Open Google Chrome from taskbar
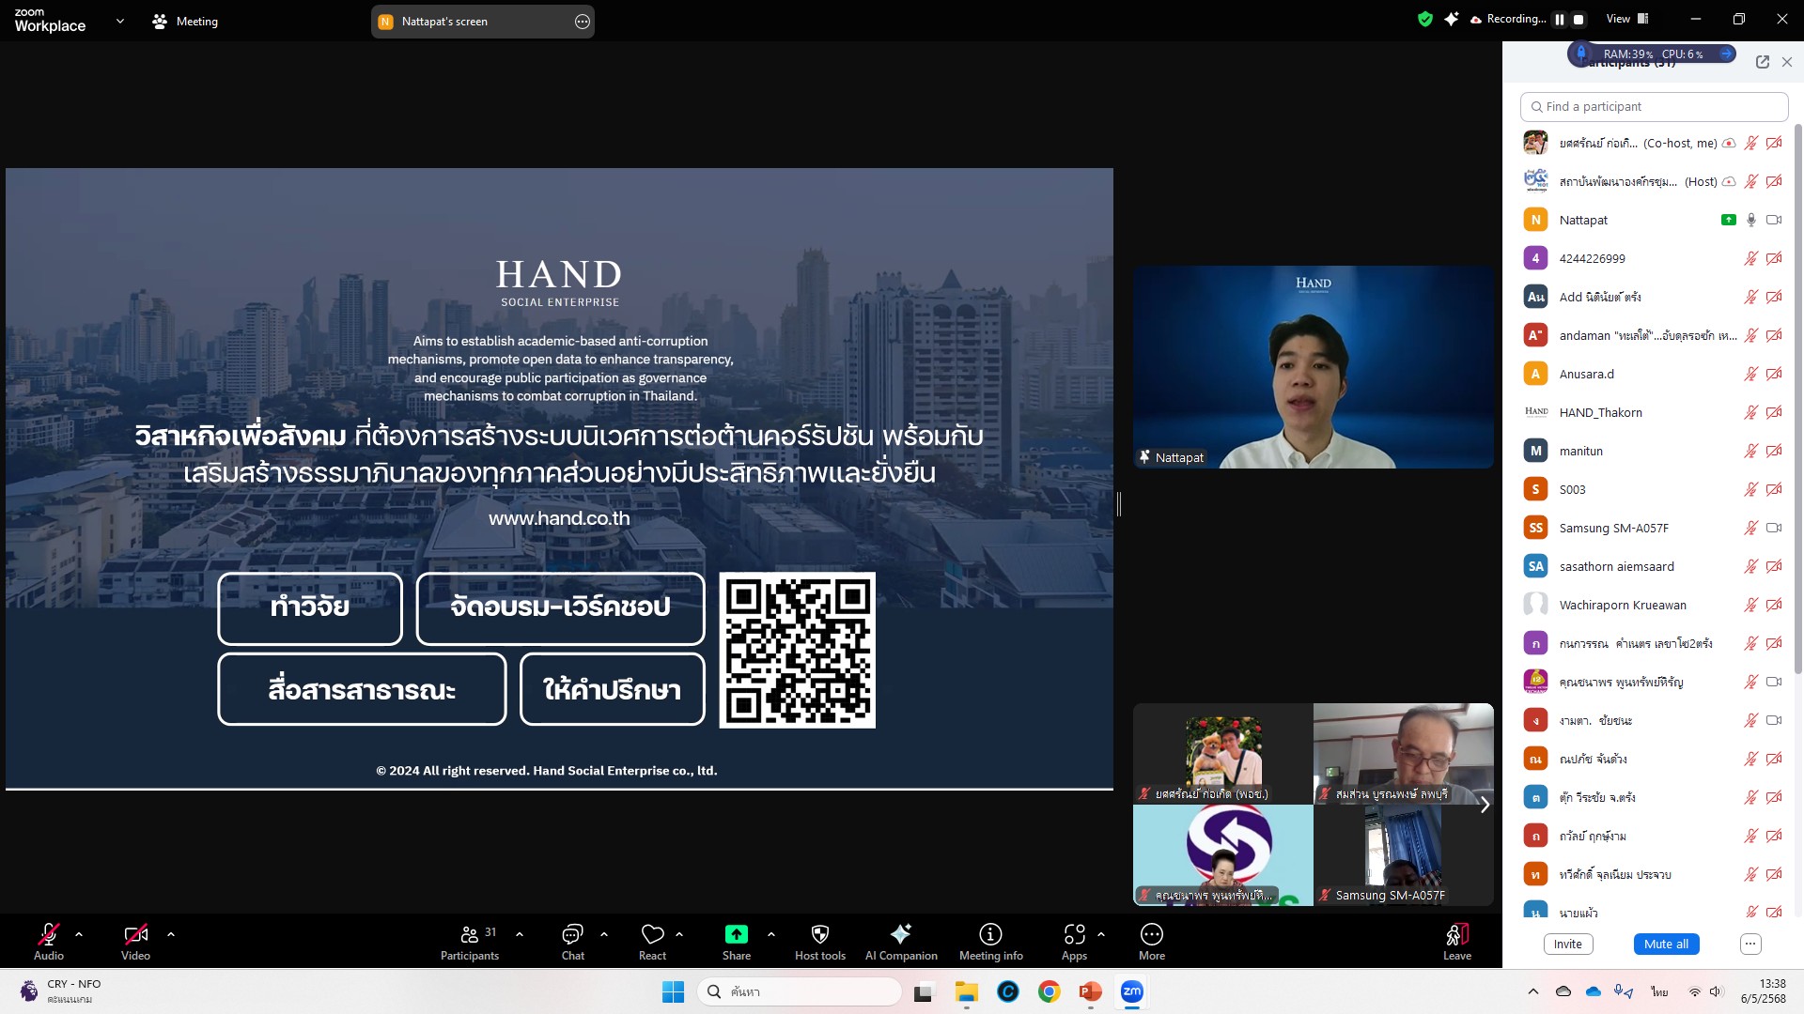 [1049, 991]
